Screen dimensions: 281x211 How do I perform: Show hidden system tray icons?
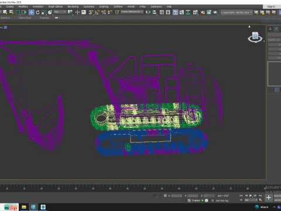click(x=274, y=207)
